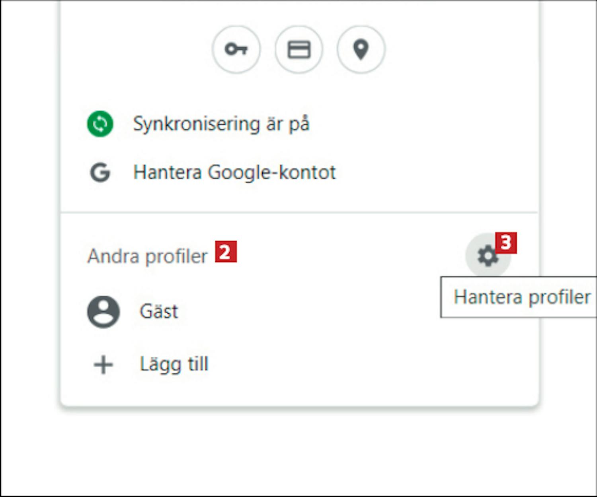The image size is (597, 497).
Task: Open addresses via location pin icon
Action: [x=361, y=49]
